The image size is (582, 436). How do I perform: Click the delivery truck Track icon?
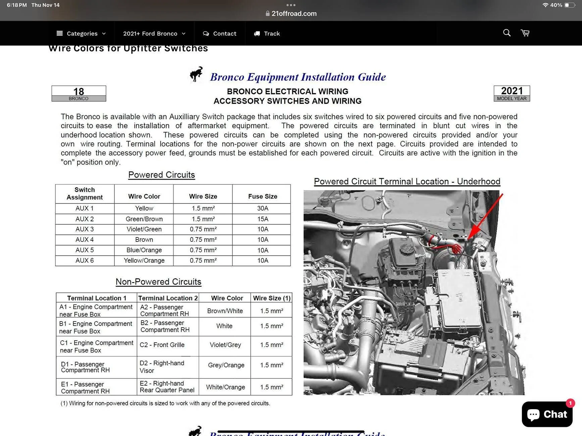pos(257,34)
